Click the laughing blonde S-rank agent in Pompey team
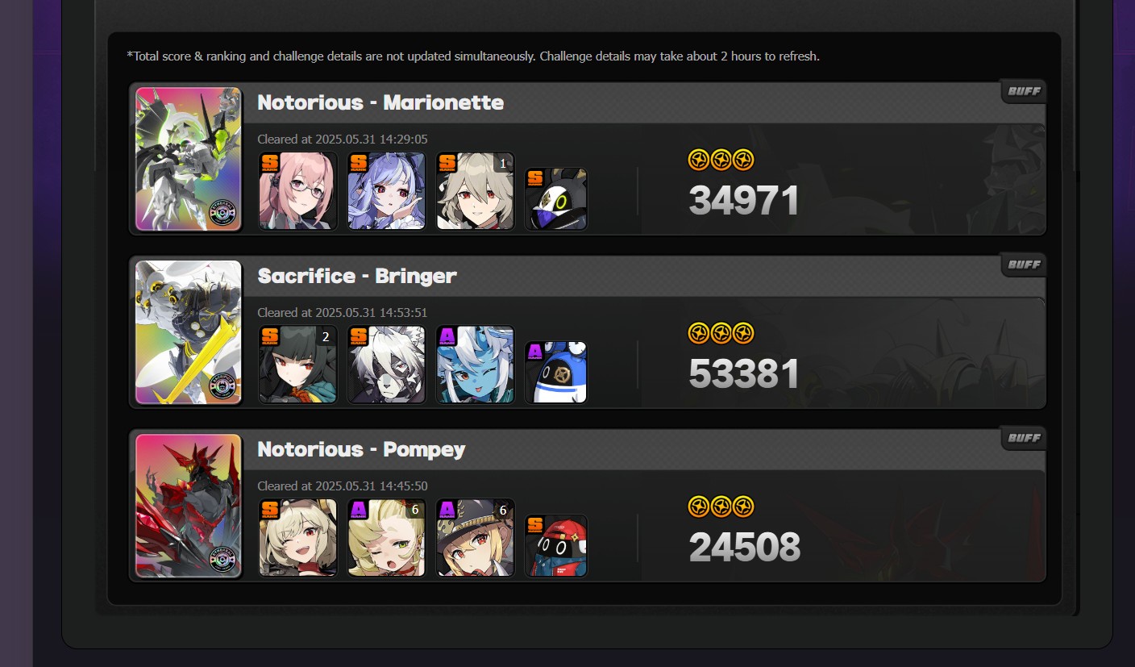1135x667 pixels. [297, 538]
